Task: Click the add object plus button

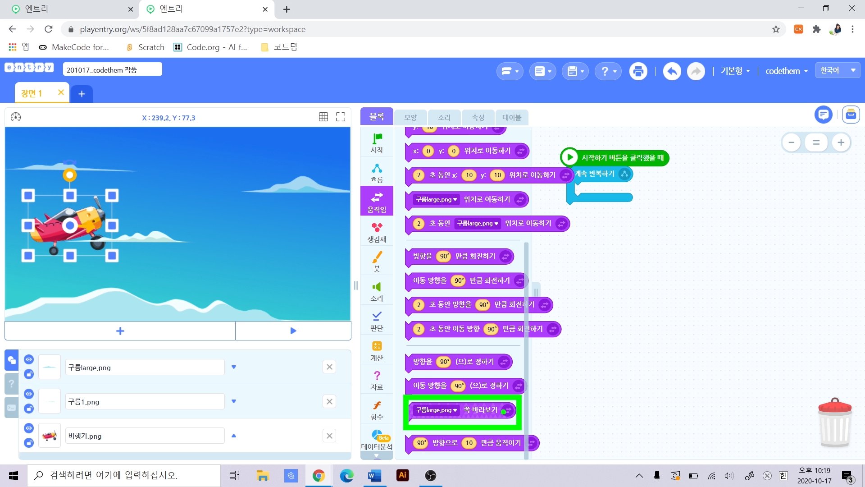Action: (x=120, y=331)
